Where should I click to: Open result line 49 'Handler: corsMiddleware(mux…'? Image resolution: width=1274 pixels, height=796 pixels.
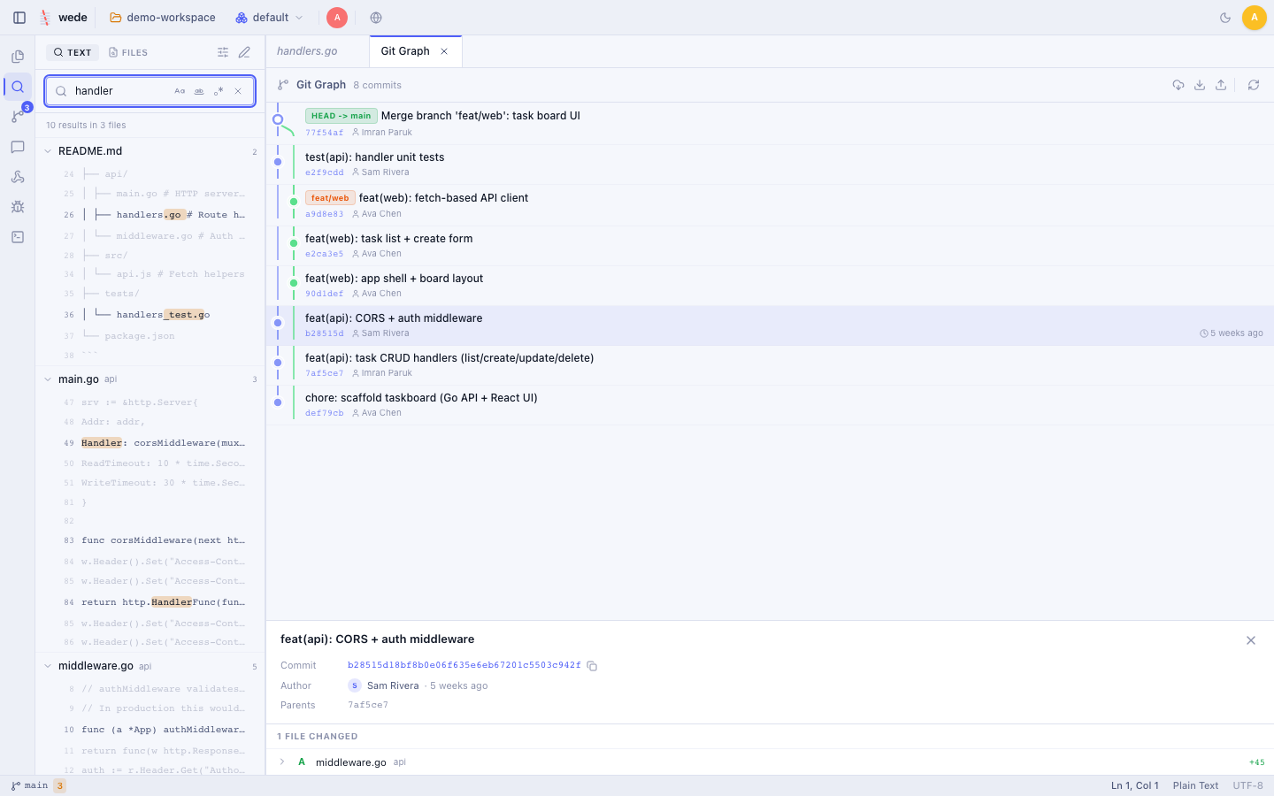pyautogui.click(x=150, y=443)
